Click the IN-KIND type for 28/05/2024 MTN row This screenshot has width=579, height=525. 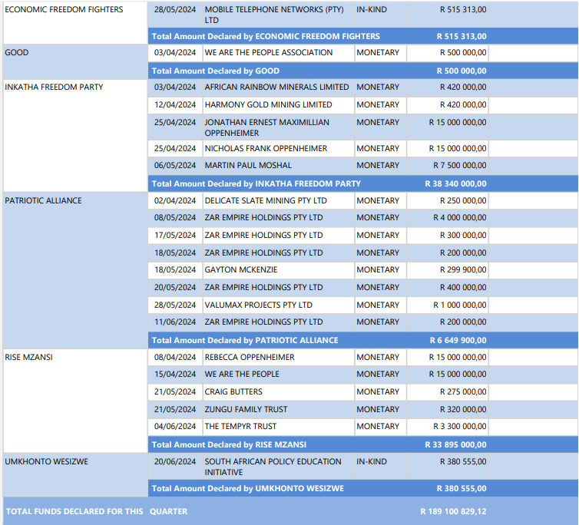click(x=372, y=10)
